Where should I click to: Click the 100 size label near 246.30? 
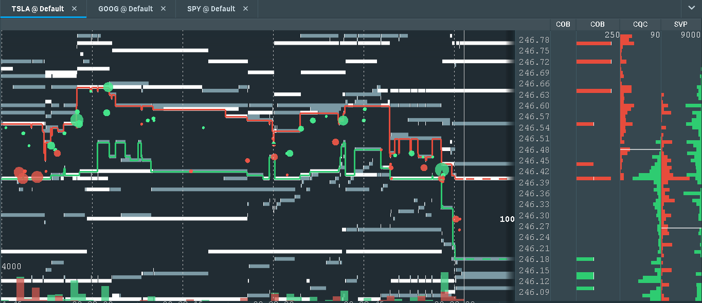[507, 219]
